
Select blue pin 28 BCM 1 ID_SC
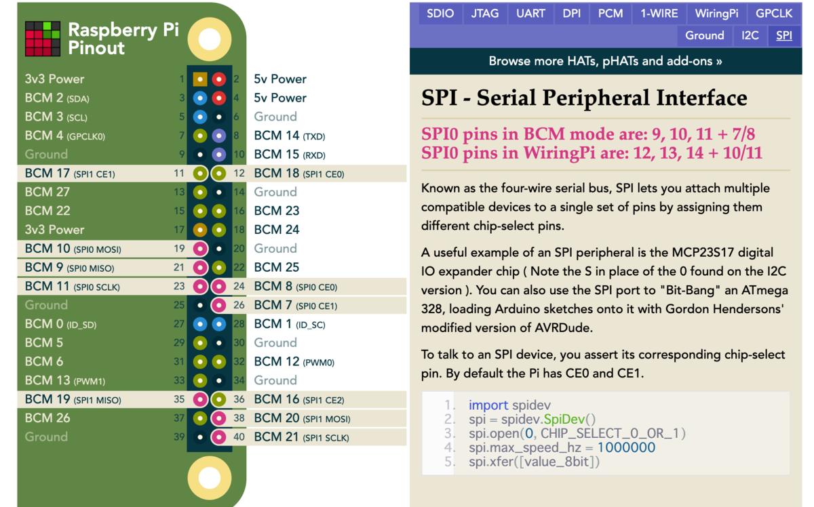pyautogui.click(x=218, y=324)
